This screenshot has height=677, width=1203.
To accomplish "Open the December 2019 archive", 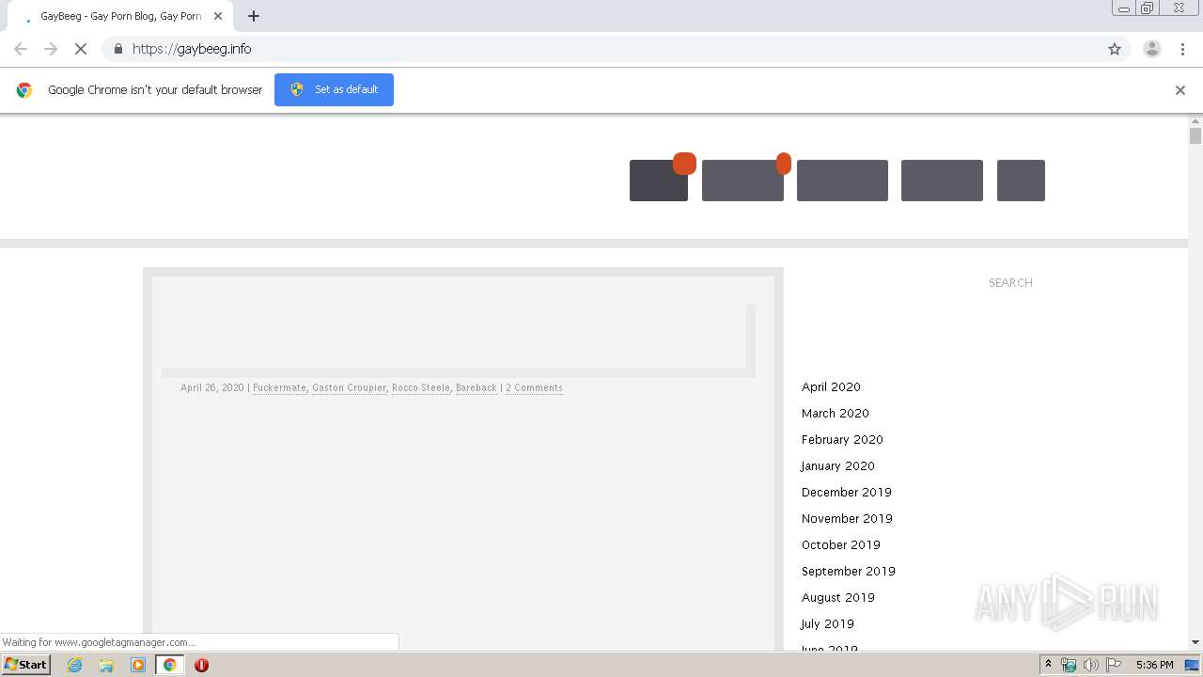I will pos(847,492).
